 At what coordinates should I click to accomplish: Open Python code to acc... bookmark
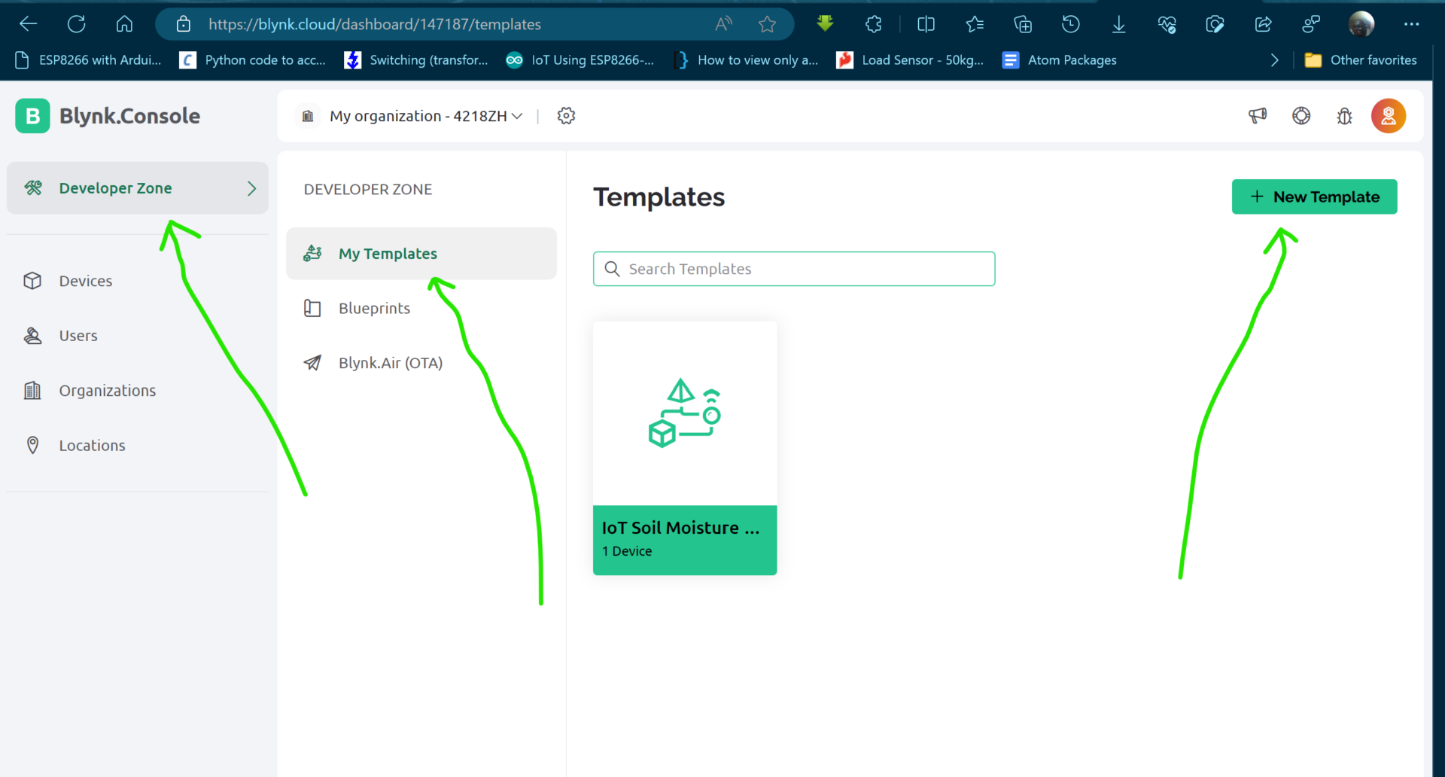point(253,60)
